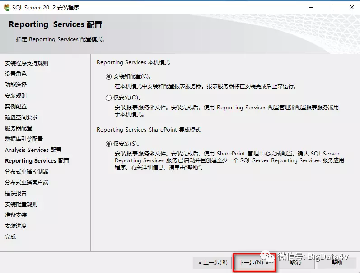Click Analysis Services 配置 in the sidebar

tap(33, 150)
